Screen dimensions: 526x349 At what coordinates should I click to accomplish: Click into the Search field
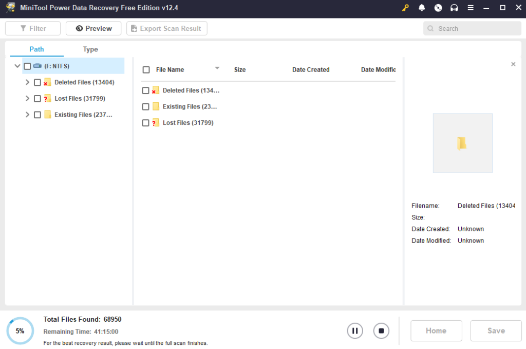pyautogui.click(x=473, y=28)
